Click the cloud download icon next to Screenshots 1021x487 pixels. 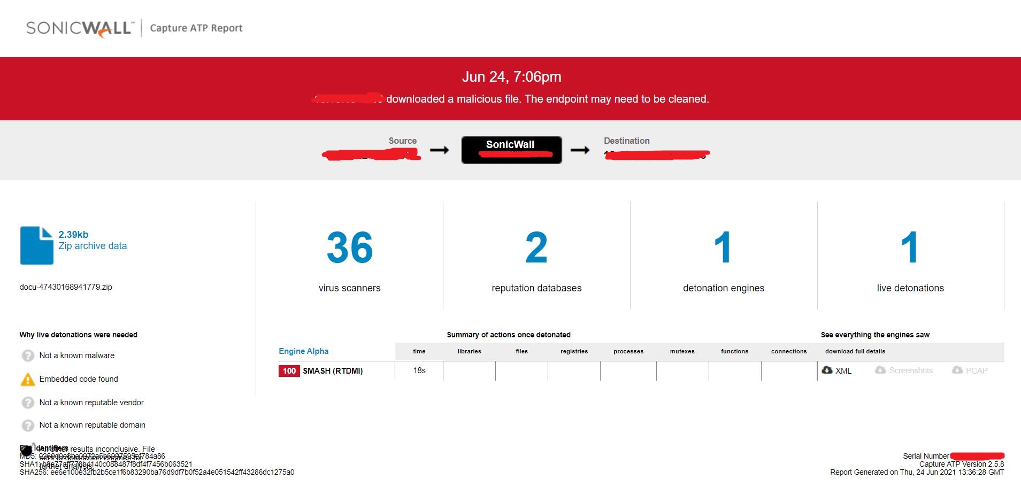tap(880, 370)
